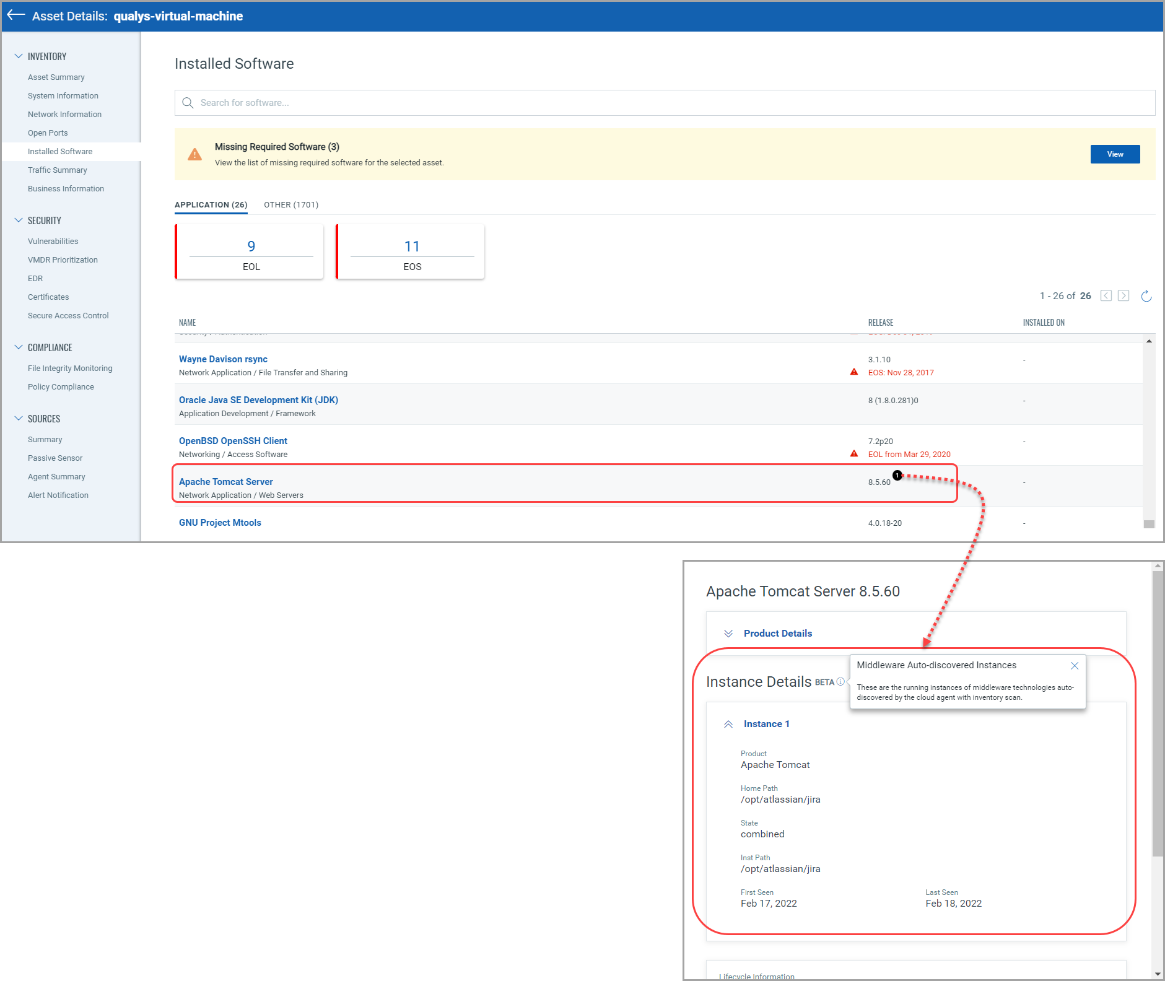The width and height of the screenshot is (1165, 981).
Task: Collapse the Instance 1 section
Action: point(729,724)
